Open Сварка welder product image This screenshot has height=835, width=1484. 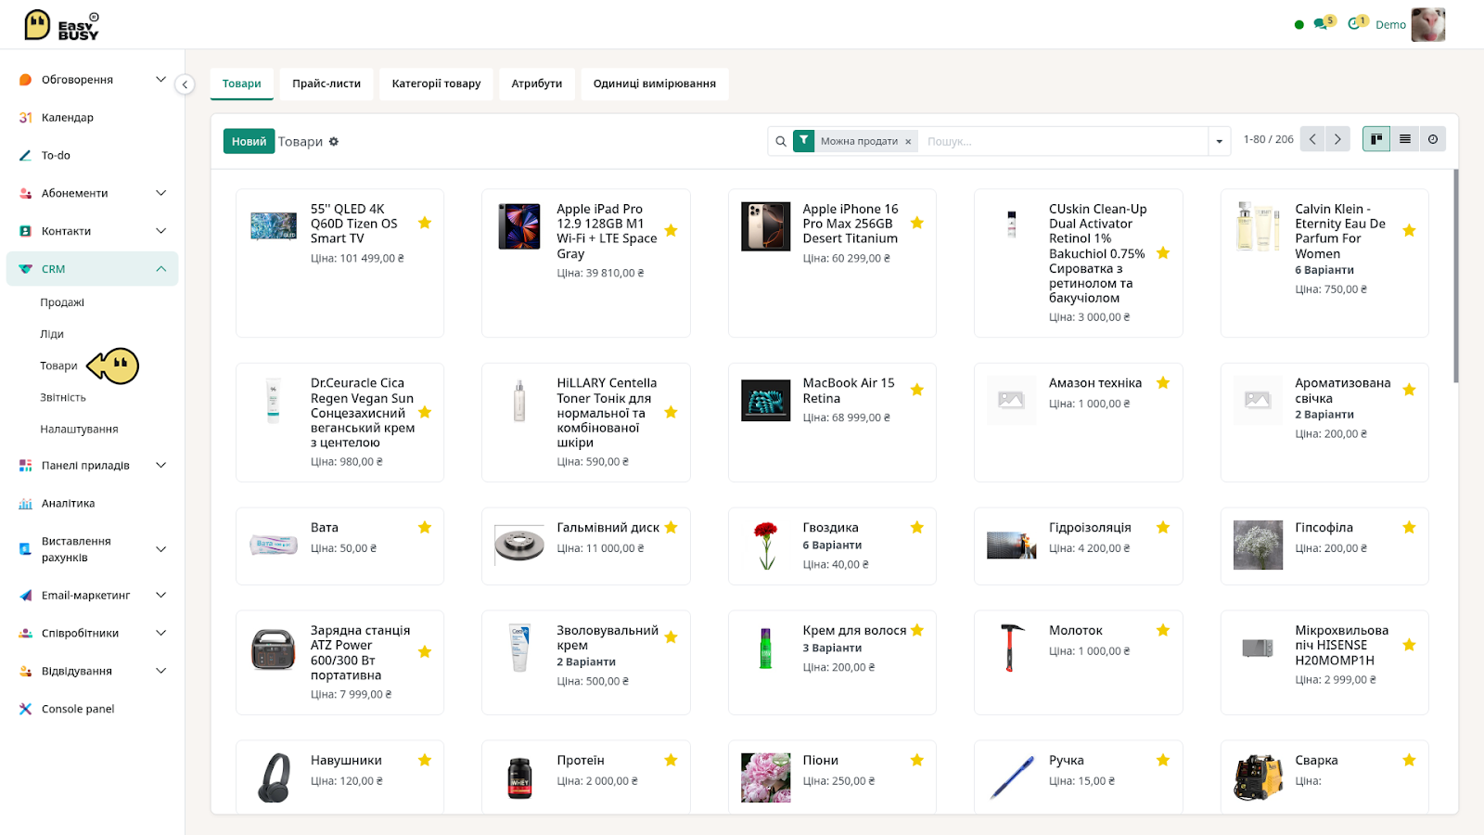coord(1258,777)
